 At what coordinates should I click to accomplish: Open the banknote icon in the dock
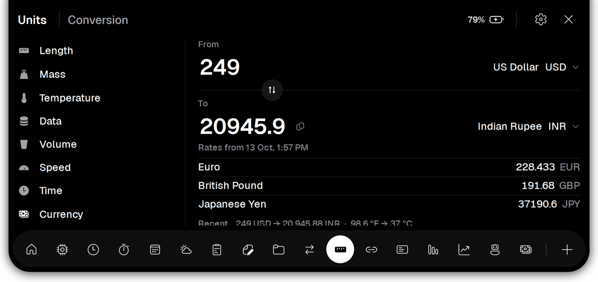pos(526,250)
